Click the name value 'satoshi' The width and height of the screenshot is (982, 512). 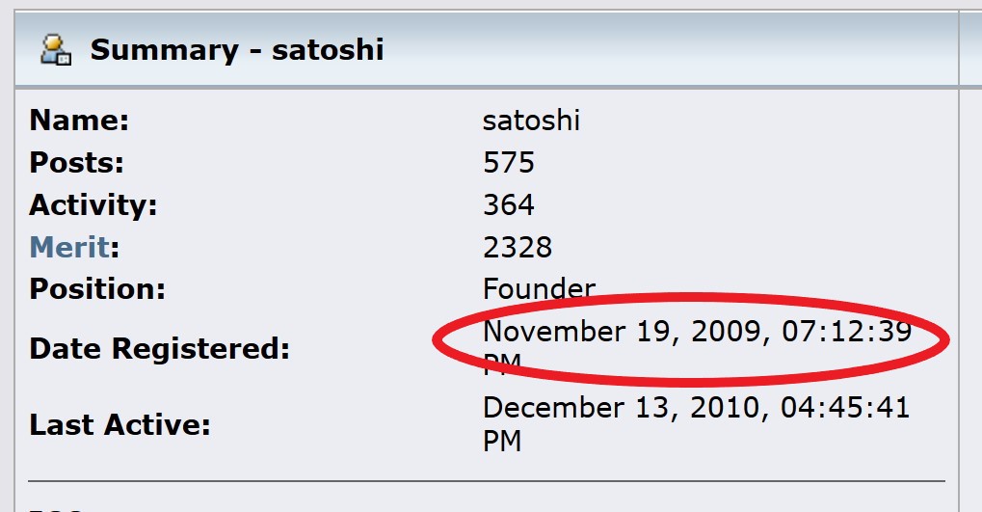[531, 121]
